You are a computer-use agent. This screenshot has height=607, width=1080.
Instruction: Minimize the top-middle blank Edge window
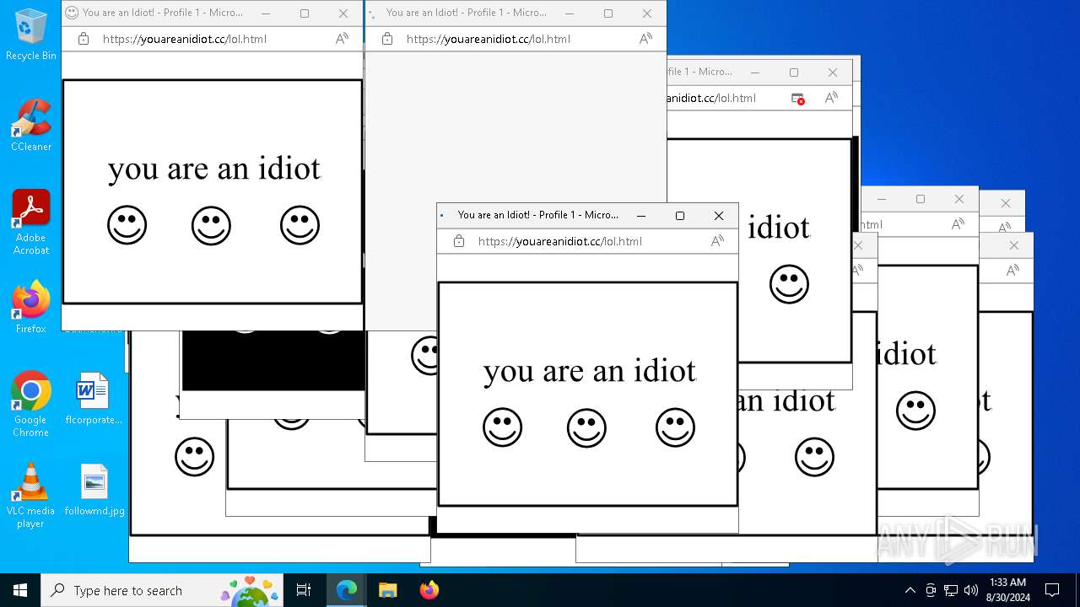tap(570, 13)
